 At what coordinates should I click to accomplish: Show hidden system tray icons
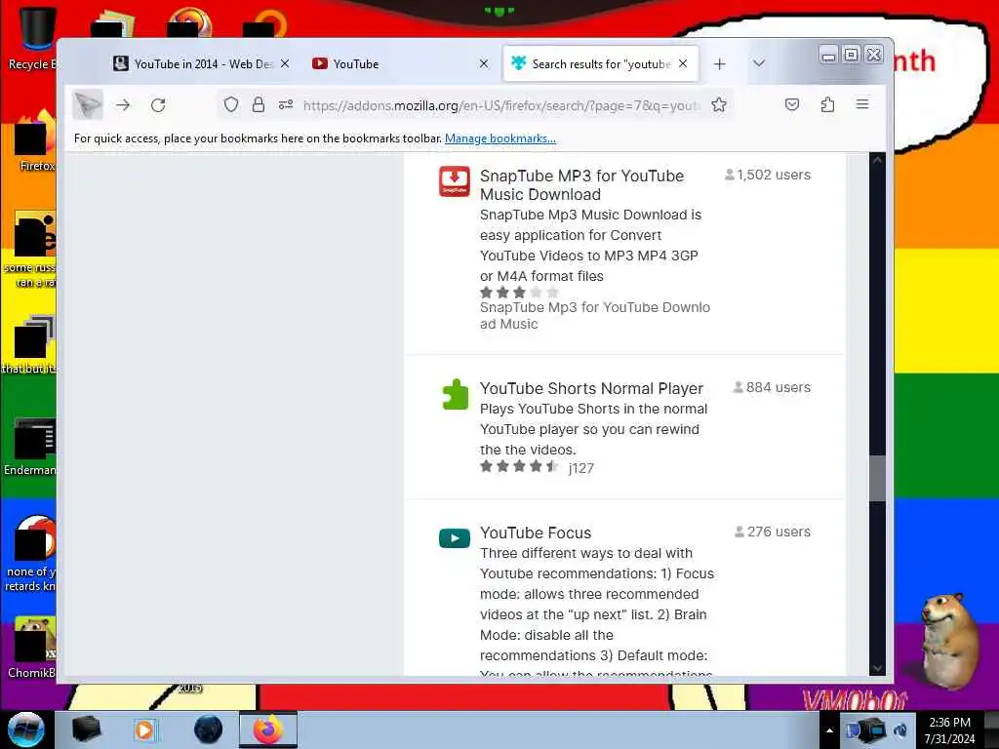click(x=829, y=730)
